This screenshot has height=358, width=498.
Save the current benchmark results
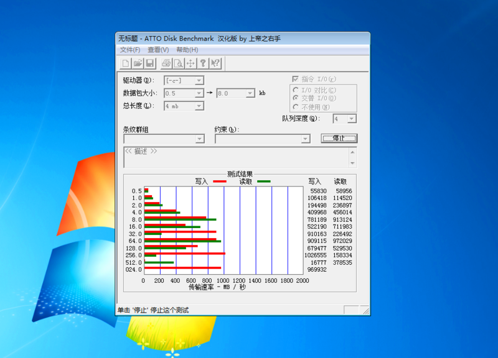coord(151,63)
